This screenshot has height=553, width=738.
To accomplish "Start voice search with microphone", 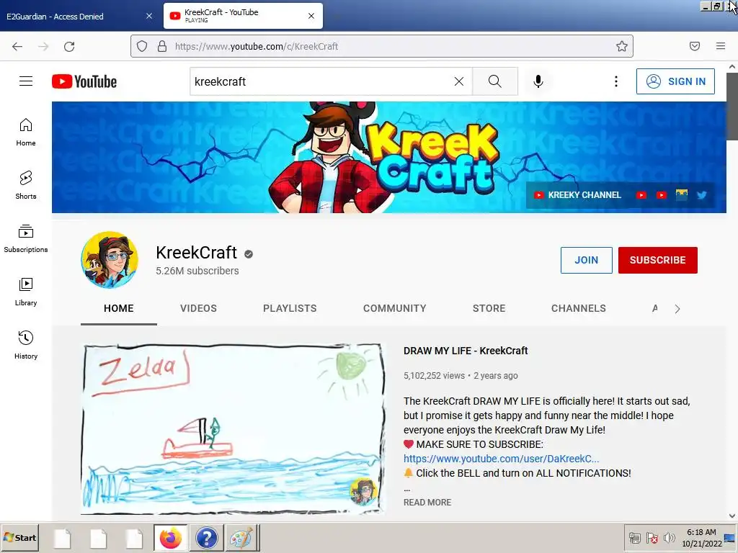I will (538, 81).
